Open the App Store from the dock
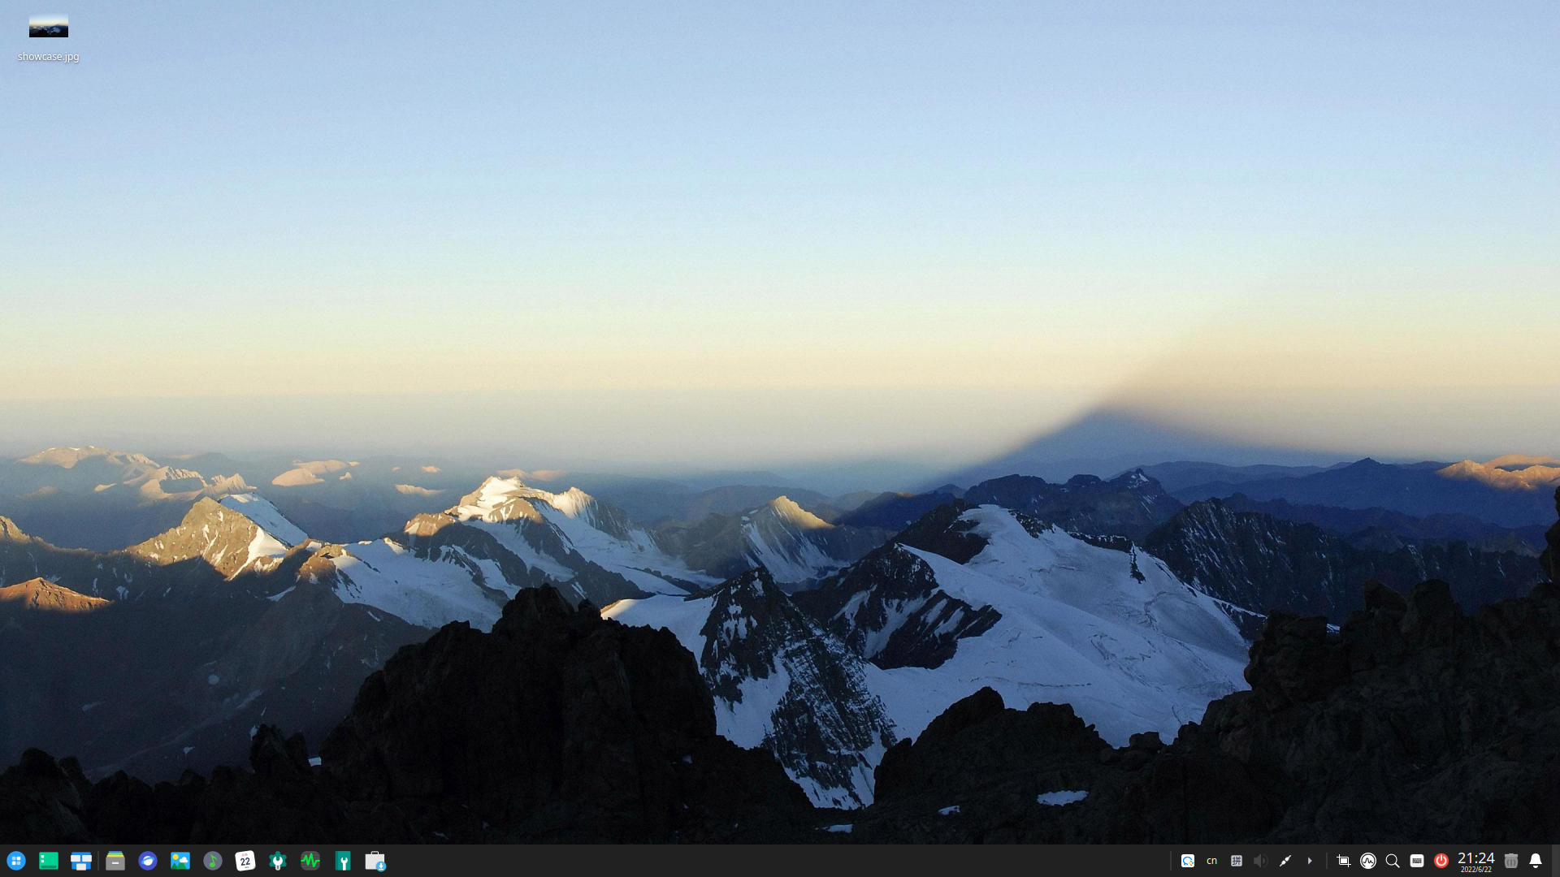Image resolution: width=1560 pixels, height=877 pixels. pos(375,861)
